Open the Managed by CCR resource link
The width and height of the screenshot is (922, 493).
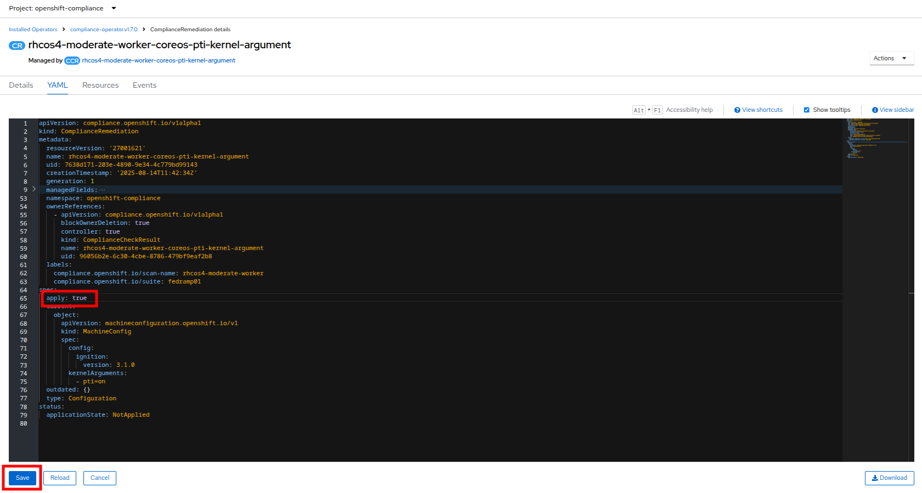[159, 61]
